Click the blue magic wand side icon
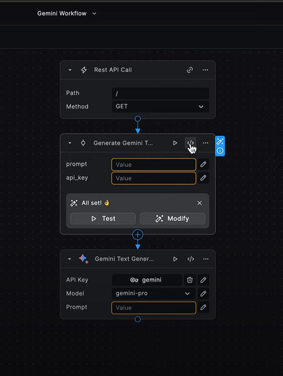 click(x=220, y=141)
